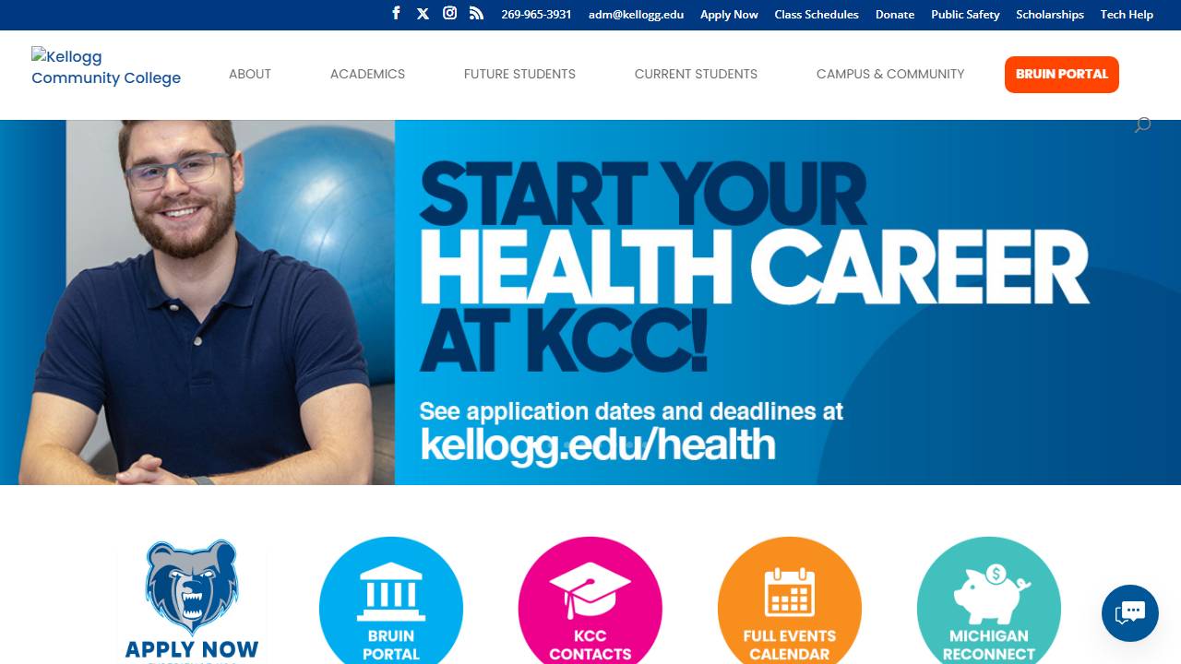Expand the Future Students menu
The height and width of the screenshot is (664, 1181).
519,74
